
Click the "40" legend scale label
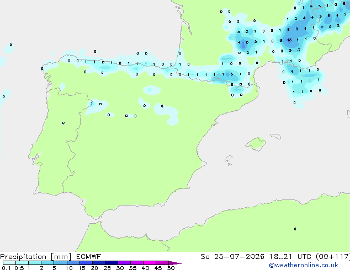[x=145, y=268]
